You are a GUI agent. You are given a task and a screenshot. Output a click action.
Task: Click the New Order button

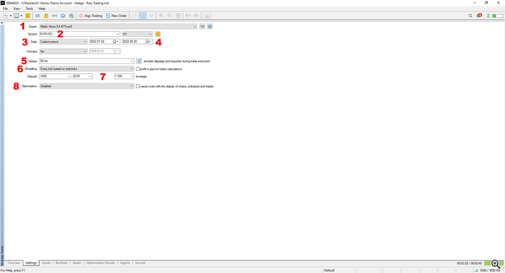tap(116, 15)
